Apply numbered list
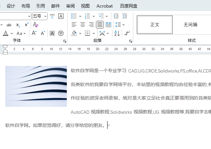 (87, 16)
